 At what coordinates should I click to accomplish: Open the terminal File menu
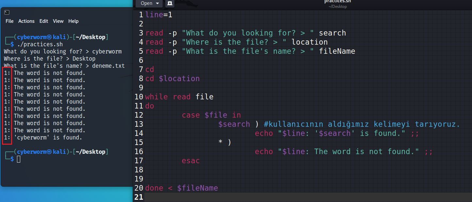pos(9,21)
